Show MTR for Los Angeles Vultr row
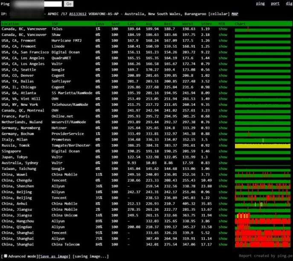 223,64
